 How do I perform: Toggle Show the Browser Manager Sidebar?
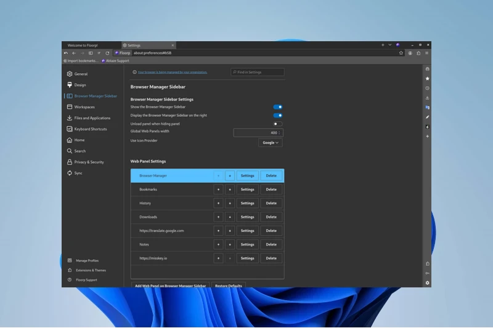(x=278, y=107)
